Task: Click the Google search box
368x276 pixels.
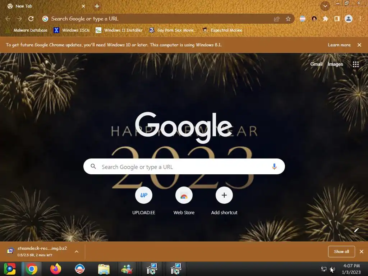Action: [x=184, y=166]
